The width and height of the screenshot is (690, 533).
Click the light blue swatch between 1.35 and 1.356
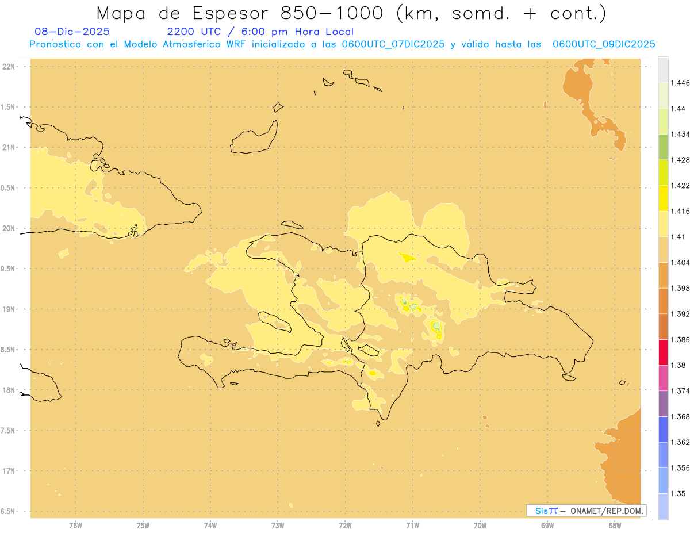click(663, 481)
